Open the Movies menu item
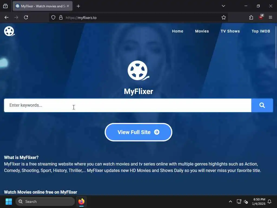Image resolution: width=277 pixels, height=208 pixels. 202,31
